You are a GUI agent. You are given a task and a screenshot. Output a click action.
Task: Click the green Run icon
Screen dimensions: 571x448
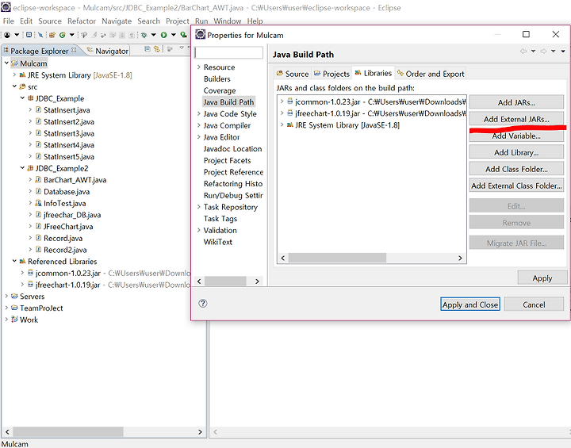tap(164, 35)
